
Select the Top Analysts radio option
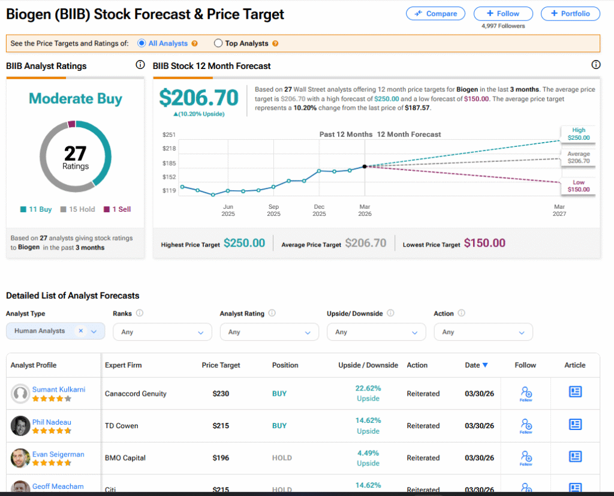tap(218, 43)
